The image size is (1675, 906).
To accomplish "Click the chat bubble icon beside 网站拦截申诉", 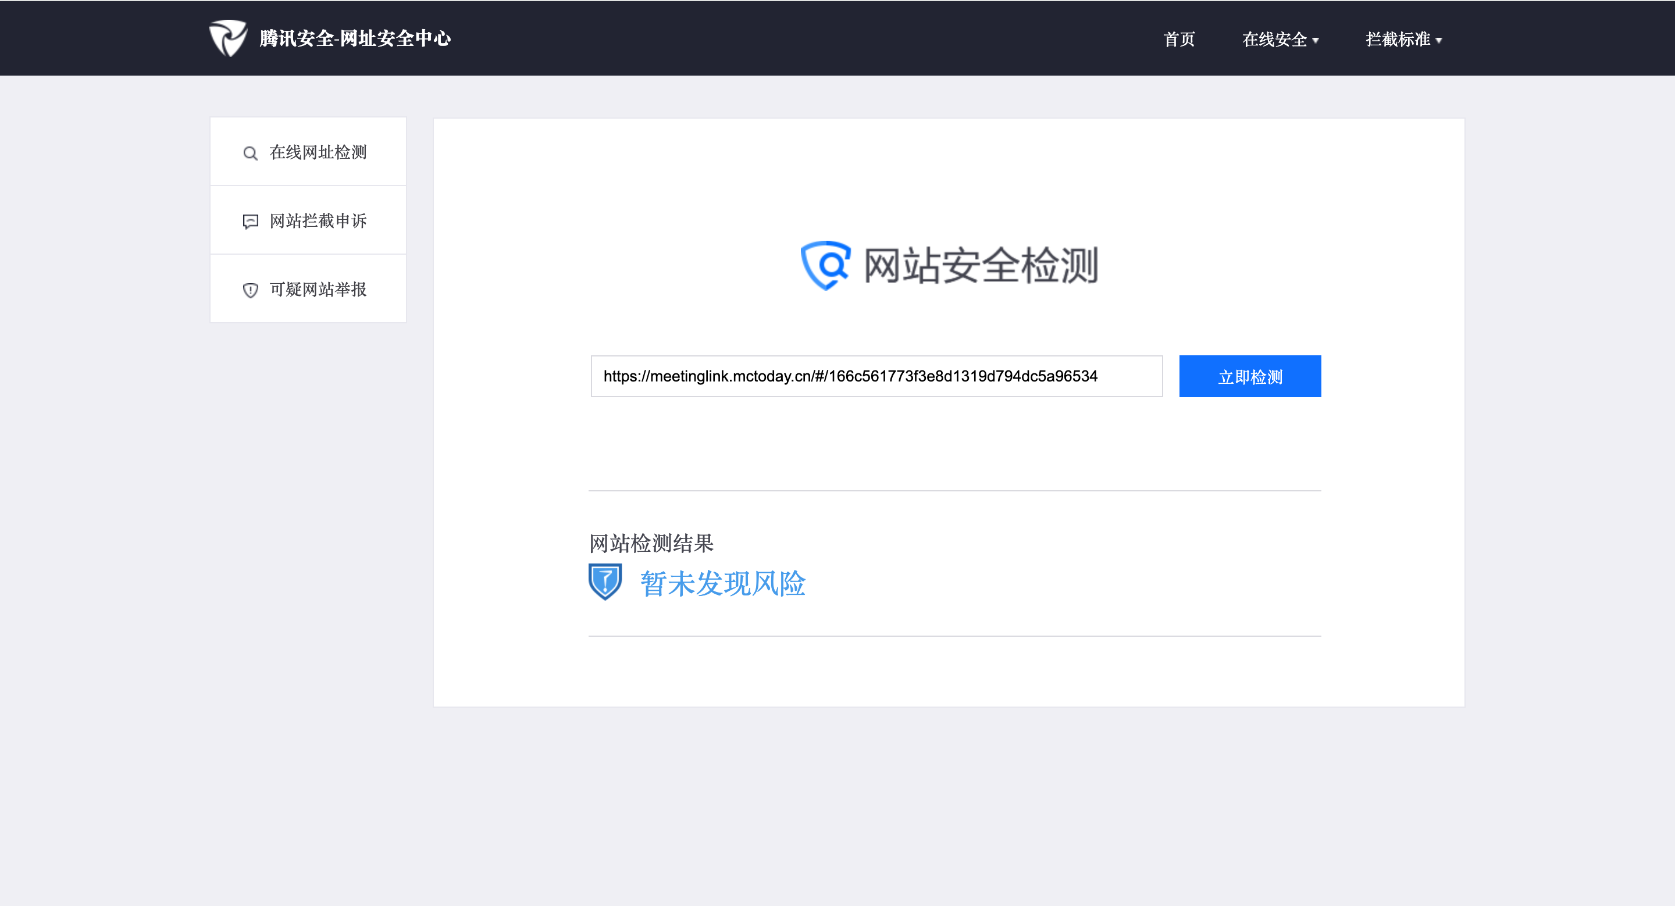I will click(250, 222).
